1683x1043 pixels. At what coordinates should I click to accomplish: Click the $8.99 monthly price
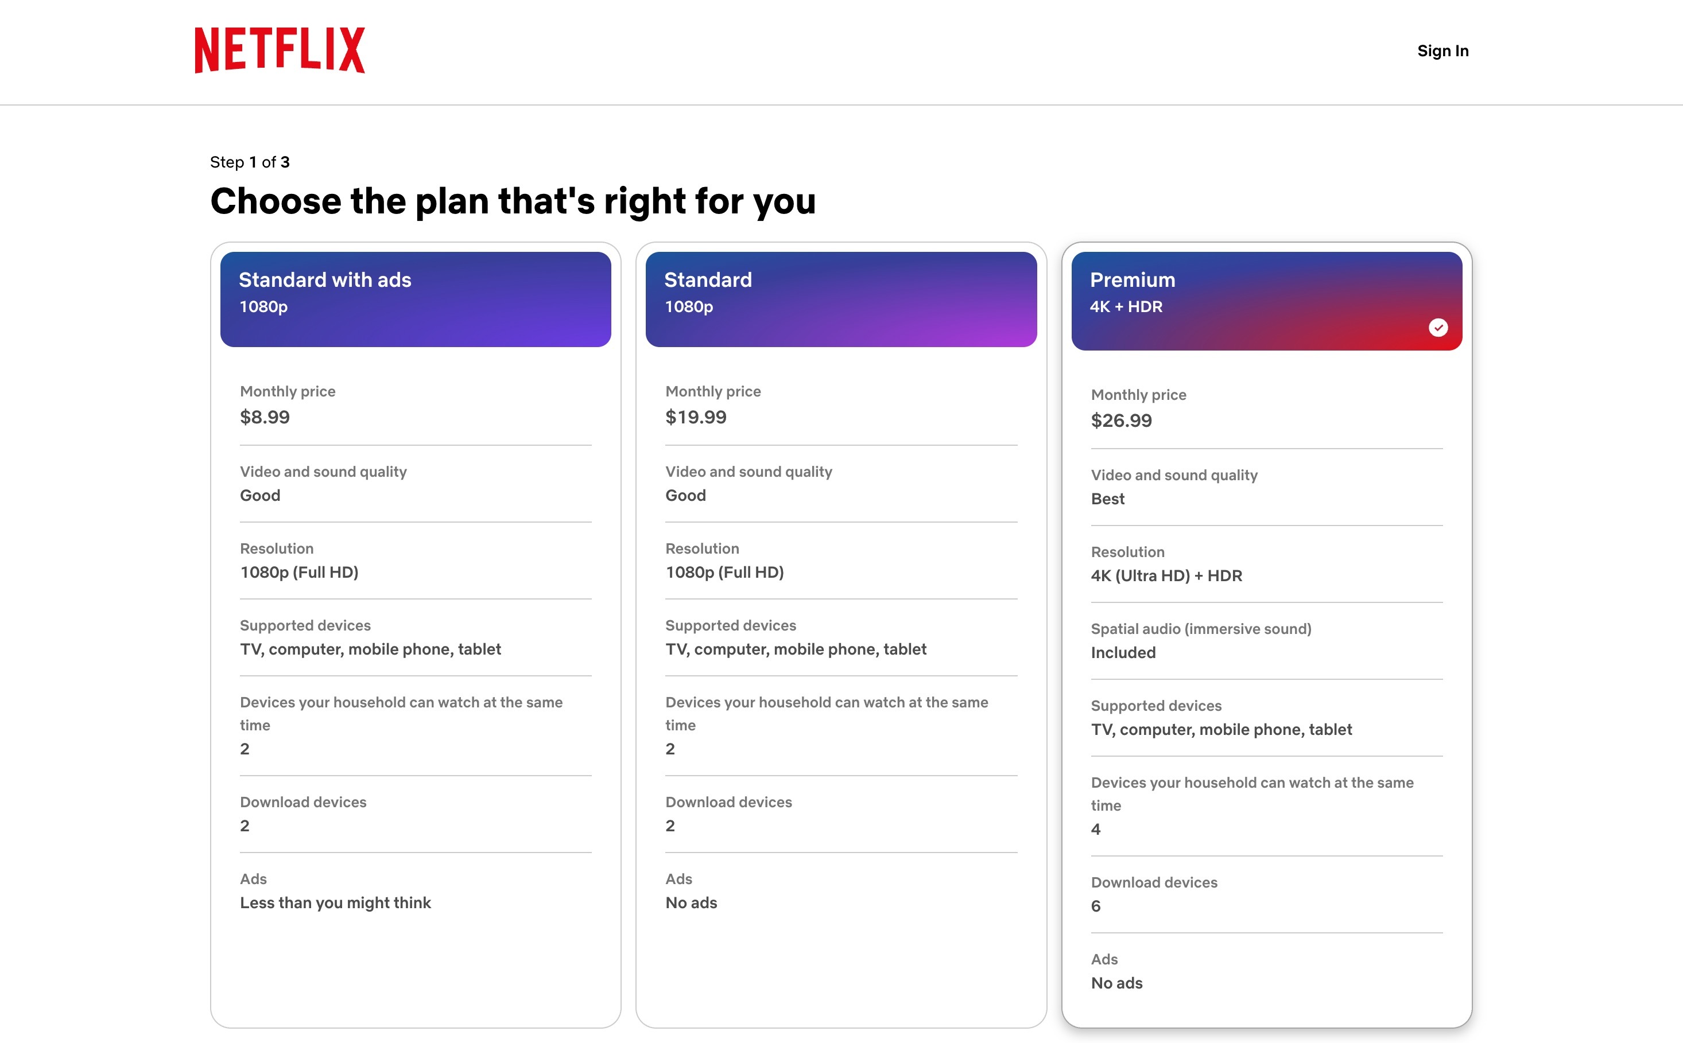265,417
